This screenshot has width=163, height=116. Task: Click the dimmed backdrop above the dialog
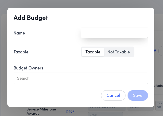(x=81, y=4)
